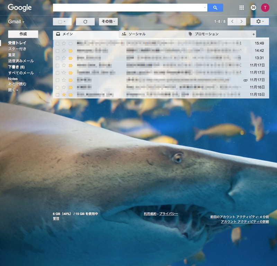Toggle importance marker on the 14:42 email

(x=71, y=51)
